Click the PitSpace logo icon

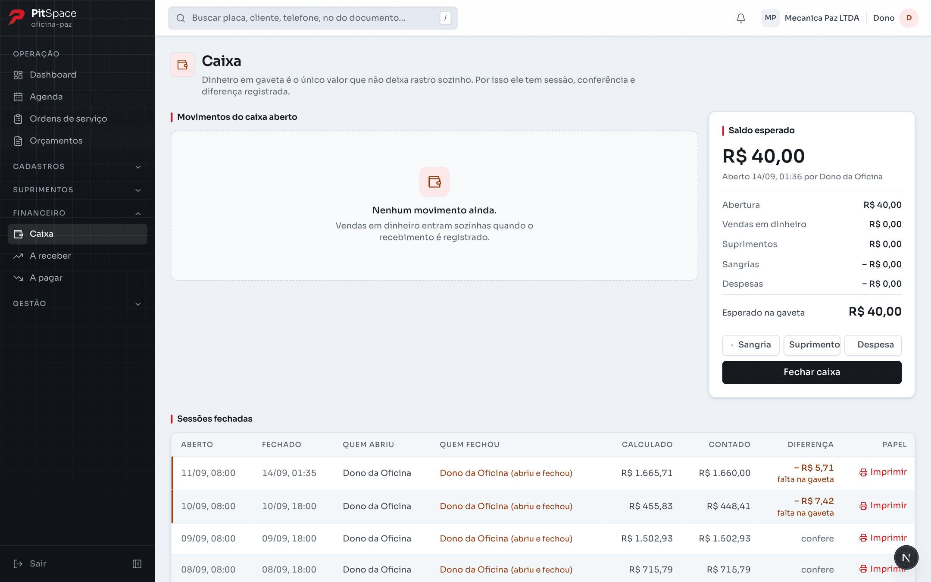coord(17,18)
